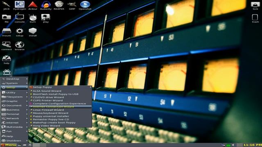262x147 pixels.
Task: Launch Mouse/keyboard Wizard
Action: (x=60, y=113)
